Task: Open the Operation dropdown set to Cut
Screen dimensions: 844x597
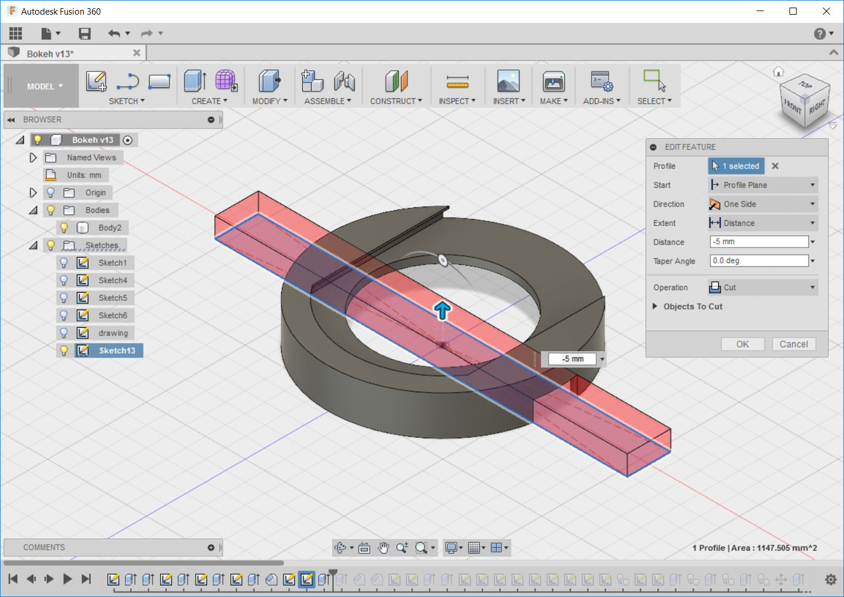Action: tap(763, 287)
